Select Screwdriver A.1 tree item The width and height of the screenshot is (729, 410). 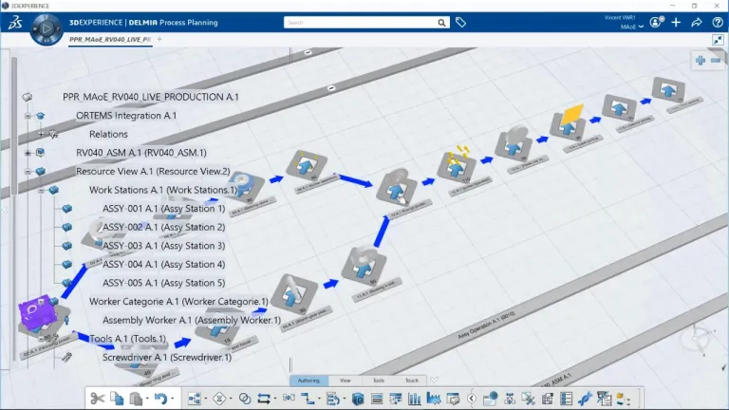(167, 357)
